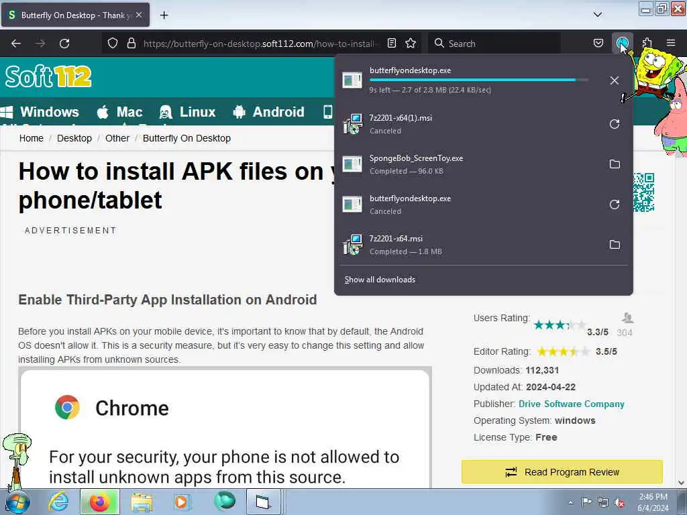Open Windows Media Player from taskbar
This screenshot has height=515, width=687.
coord(181,502)
